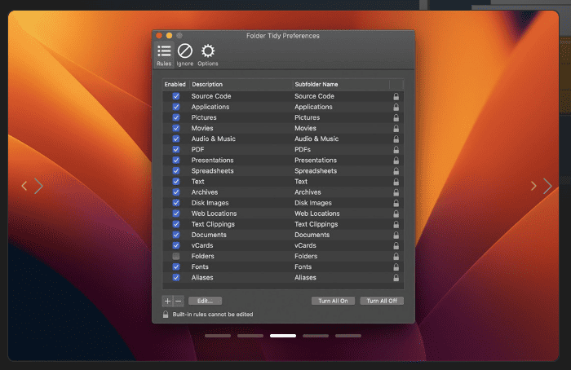Jump to the fourth slideshow indicator
This screenshot has width=571, height=370.
[x=316, y=336]
